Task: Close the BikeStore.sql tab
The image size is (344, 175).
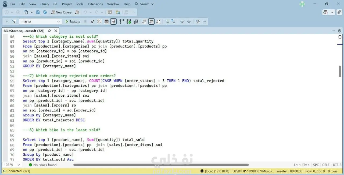Action: point(56,31)
